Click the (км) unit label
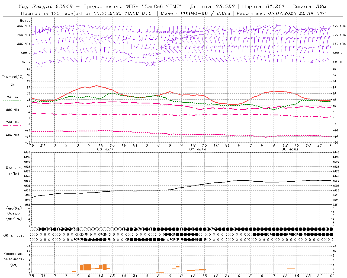The height and width of the screenshot is (278, 347). pyautogui.click(x=14, y=264)
